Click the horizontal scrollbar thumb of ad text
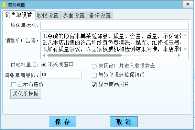This screenshot has width=195, height=130. click(x=85, y=55)
